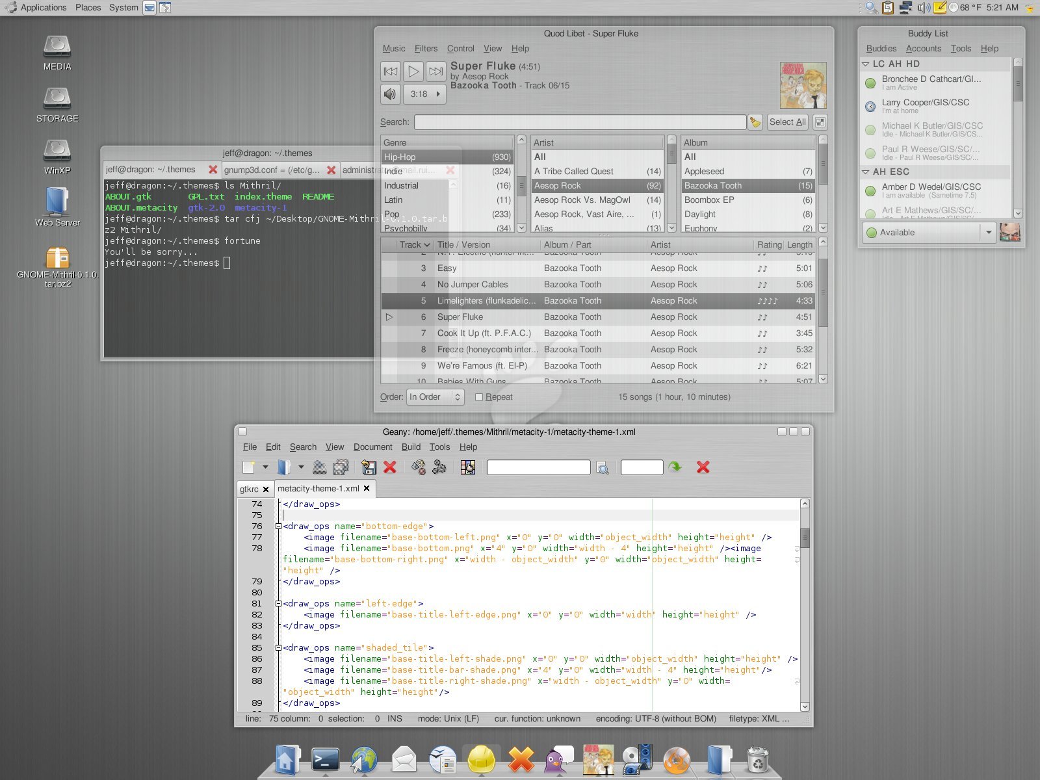The image size is (1040, 780).
Task: Open GNOME-Mithril-0.1.0.tar.bz2 desktop archive
Action: [x=57, y=266]
